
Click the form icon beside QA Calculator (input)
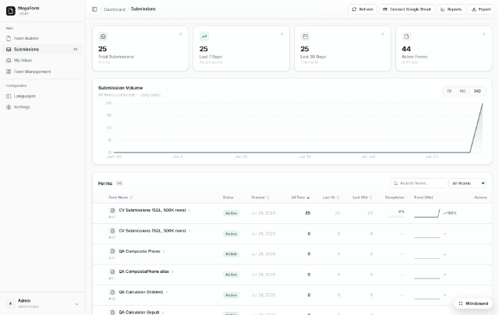point(112,312)
